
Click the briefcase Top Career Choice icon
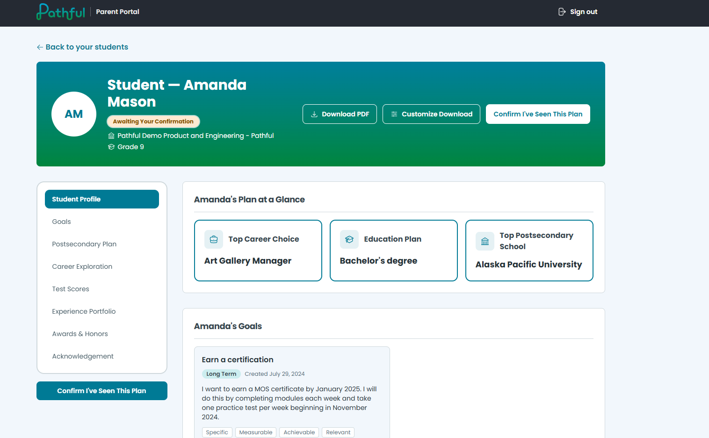pos(214,239)
